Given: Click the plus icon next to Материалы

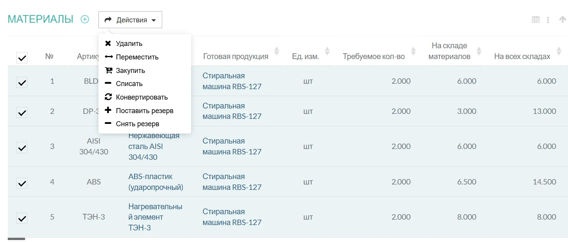Looking at the screenshot, I should (85, 19).
